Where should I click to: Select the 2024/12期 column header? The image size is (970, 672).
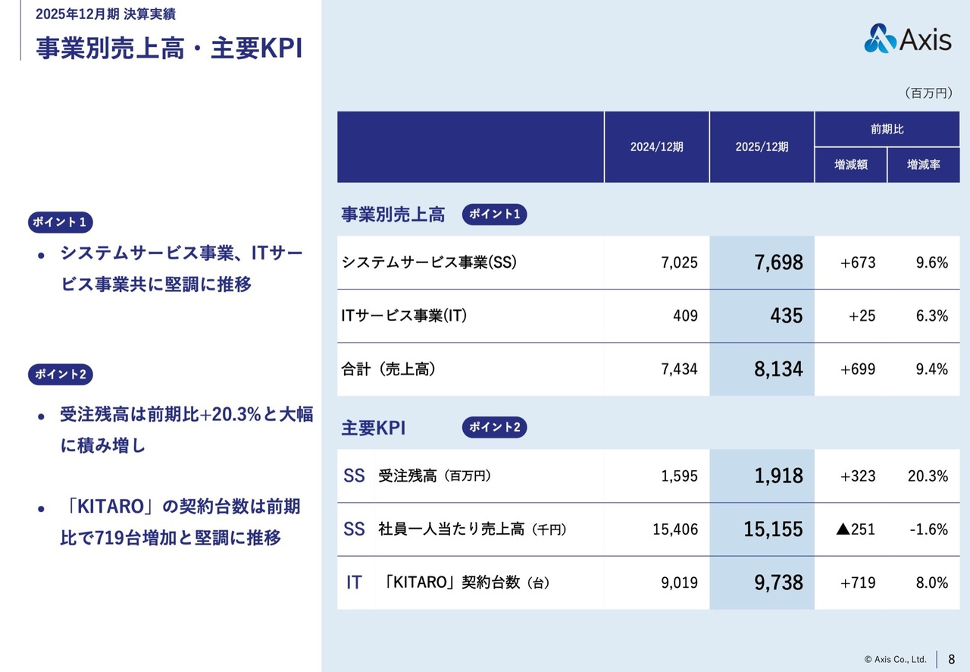(x=656, y=147)
